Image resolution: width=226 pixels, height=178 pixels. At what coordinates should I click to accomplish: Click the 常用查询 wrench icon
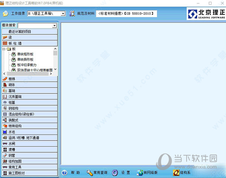89,173
